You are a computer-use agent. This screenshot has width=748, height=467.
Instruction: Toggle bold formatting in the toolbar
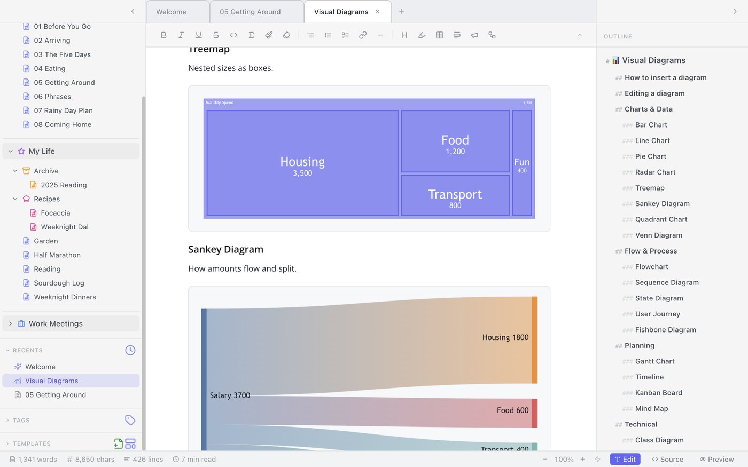click(x=163, y=35)
